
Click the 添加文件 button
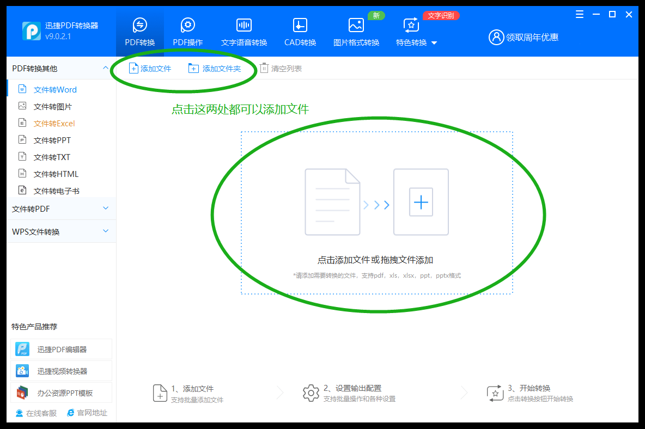[150, 68]
